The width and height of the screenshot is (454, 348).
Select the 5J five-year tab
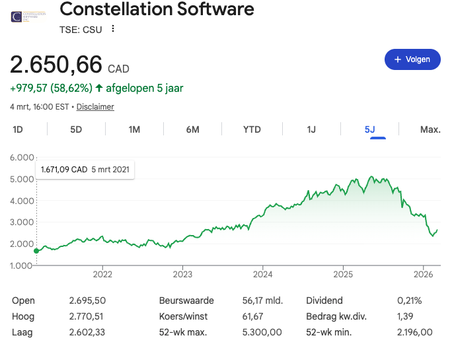pos(369,129)
